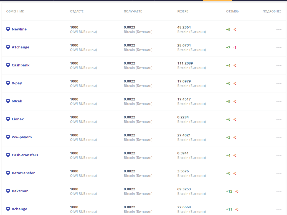The height and width of the screenshot is (215, 287).
Task: Click the 22.6668 reserve value
Action: tap(184, 207)
